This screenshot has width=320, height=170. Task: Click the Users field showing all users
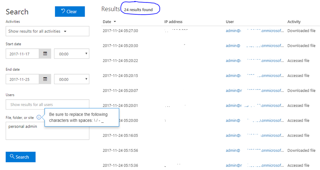click(47, 105)
